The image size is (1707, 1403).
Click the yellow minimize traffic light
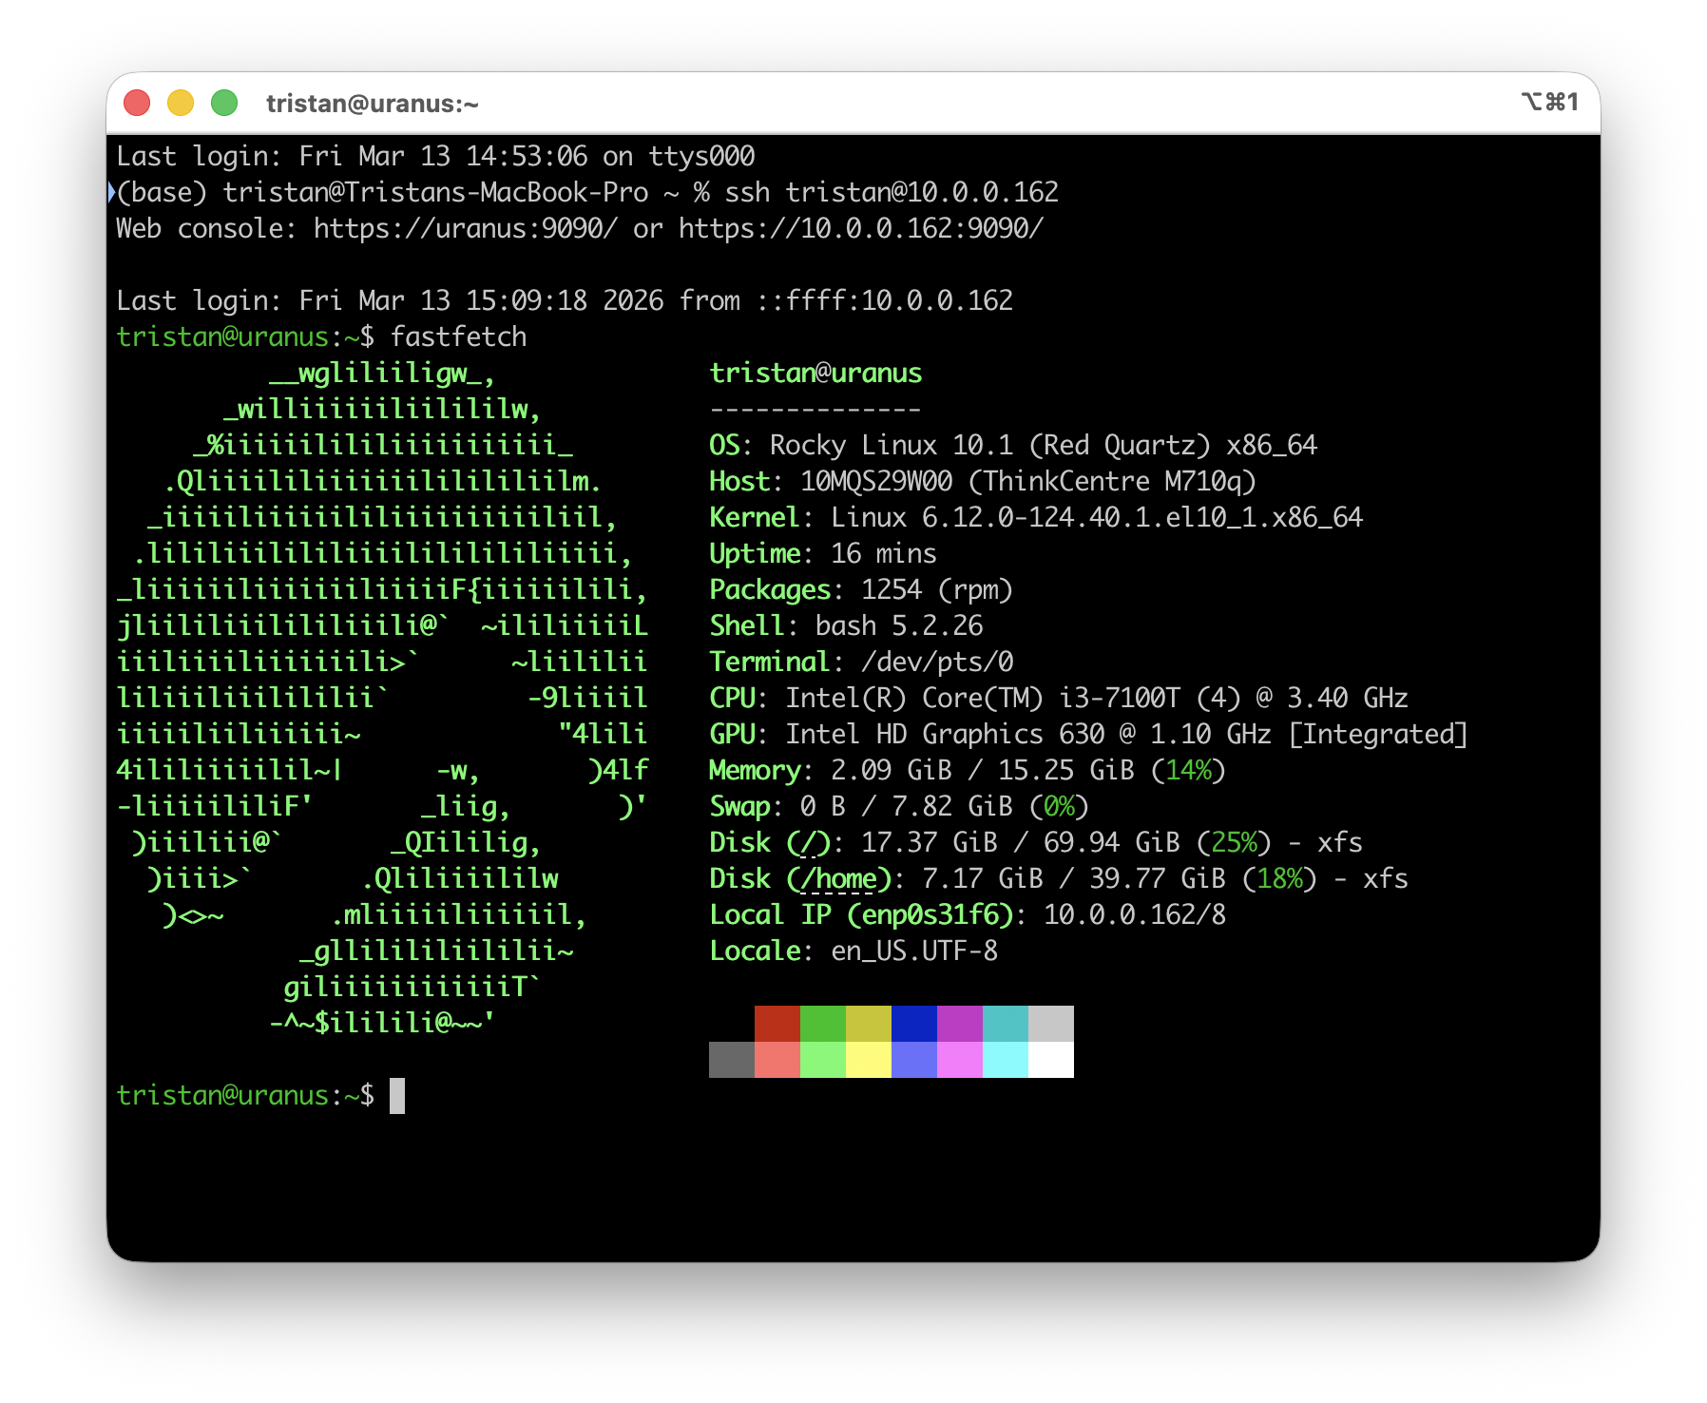click(181, 102)
